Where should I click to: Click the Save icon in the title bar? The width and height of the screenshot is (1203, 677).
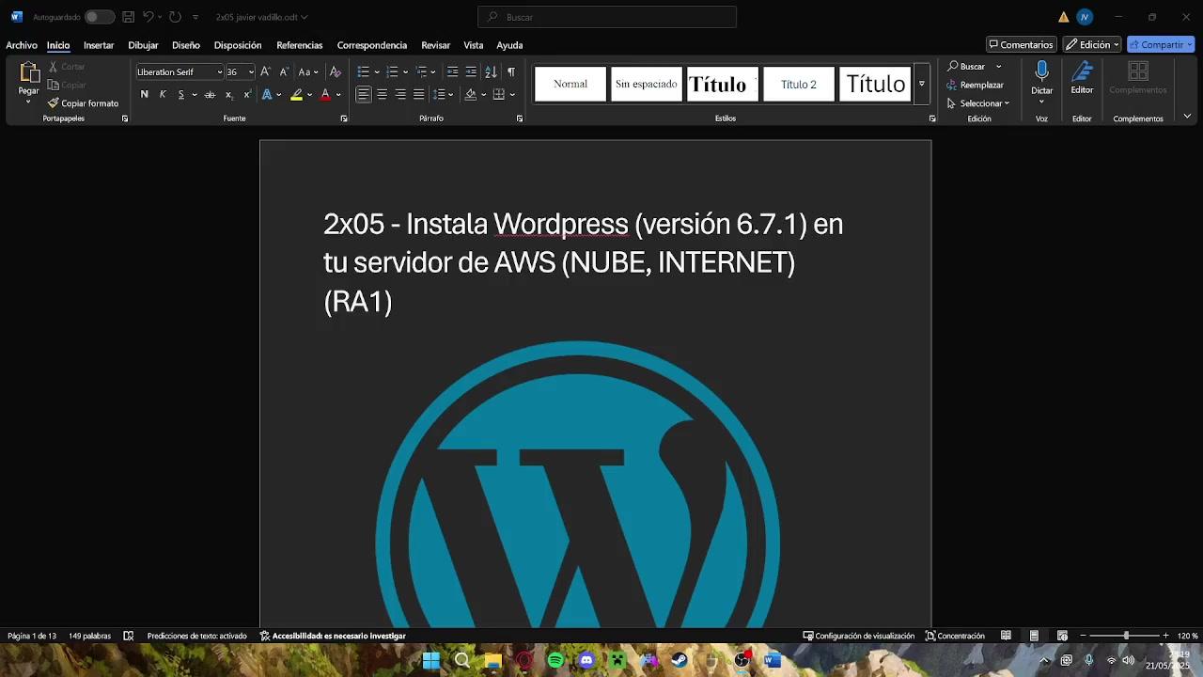[x=128, y=17]
